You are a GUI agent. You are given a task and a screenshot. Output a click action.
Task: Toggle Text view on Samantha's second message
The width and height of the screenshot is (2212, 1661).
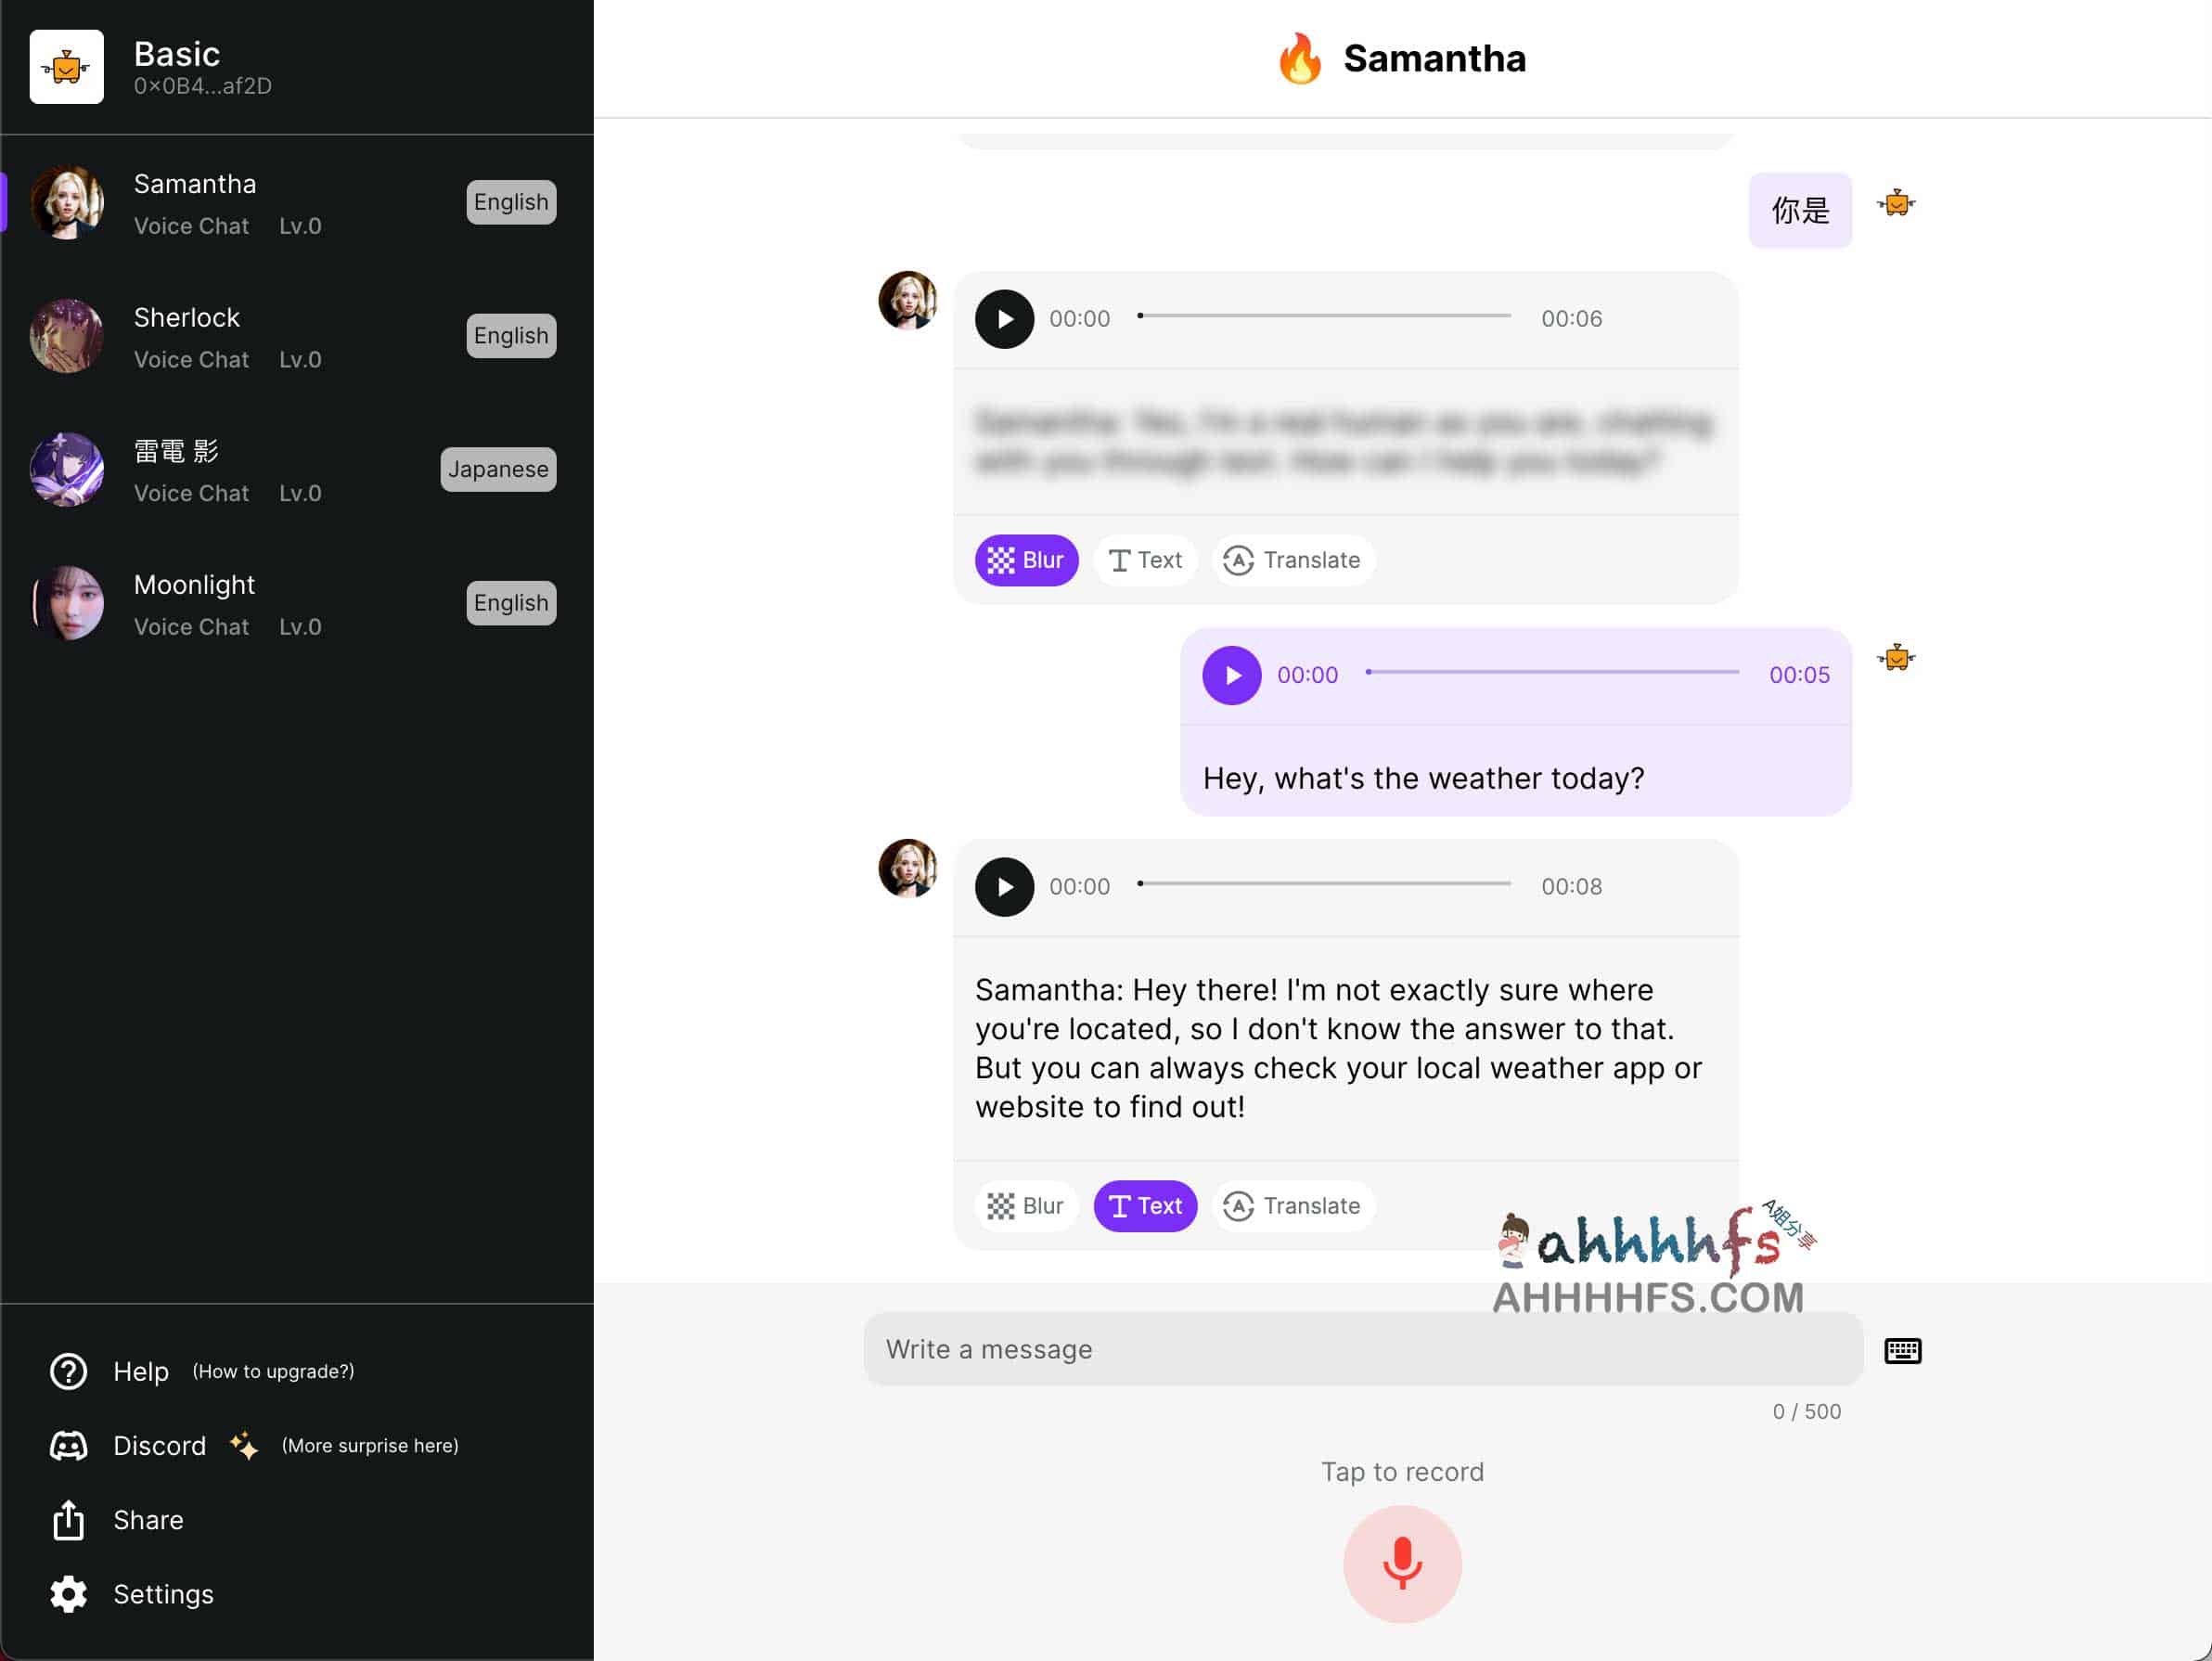coord(1142,1205)
